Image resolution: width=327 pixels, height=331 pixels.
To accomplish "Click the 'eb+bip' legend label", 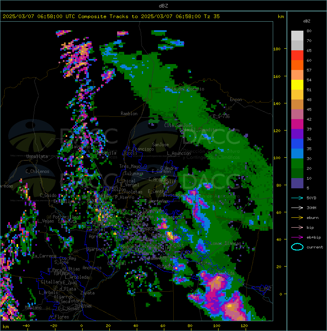I will coord(314,237).
